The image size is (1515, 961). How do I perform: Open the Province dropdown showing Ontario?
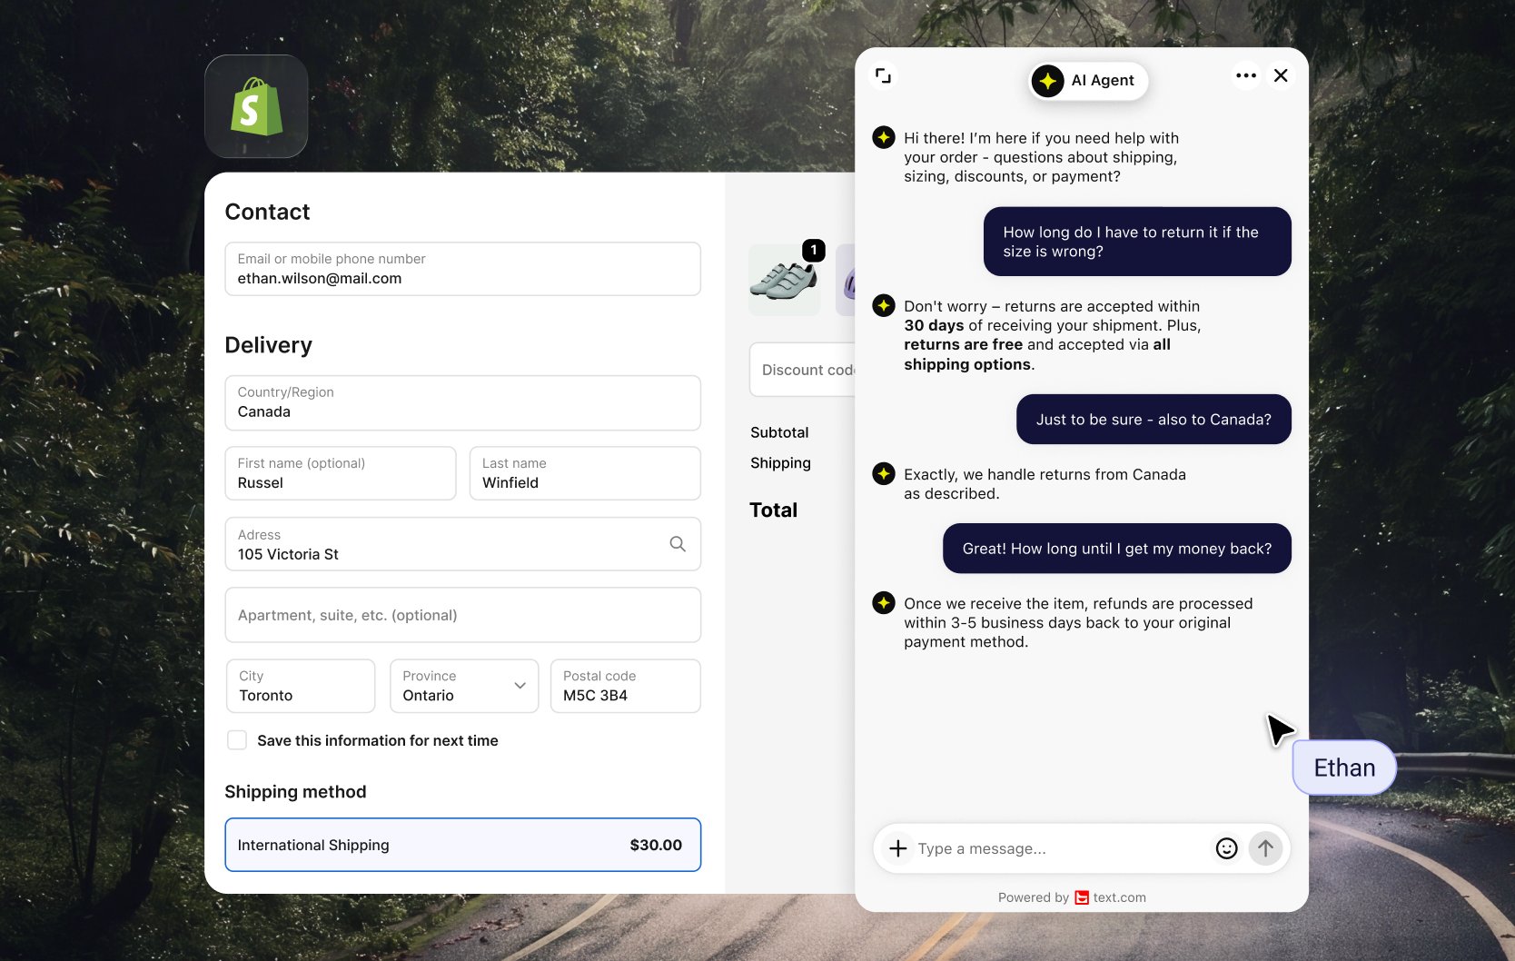click(x=464, y=686)
